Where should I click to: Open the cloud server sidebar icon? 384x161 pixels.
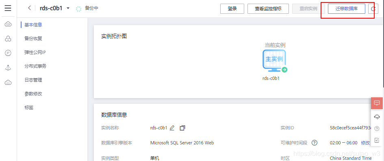click(x=8, y=24)
